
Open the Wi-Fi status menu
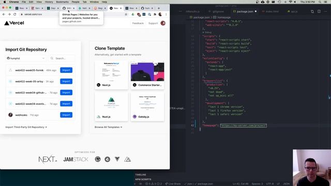click(x=290, y=2)
